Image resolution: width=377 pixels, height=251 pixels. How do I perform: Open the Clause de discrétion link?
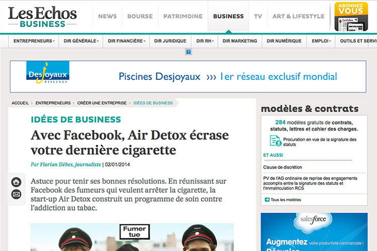(x=282, y=167)
